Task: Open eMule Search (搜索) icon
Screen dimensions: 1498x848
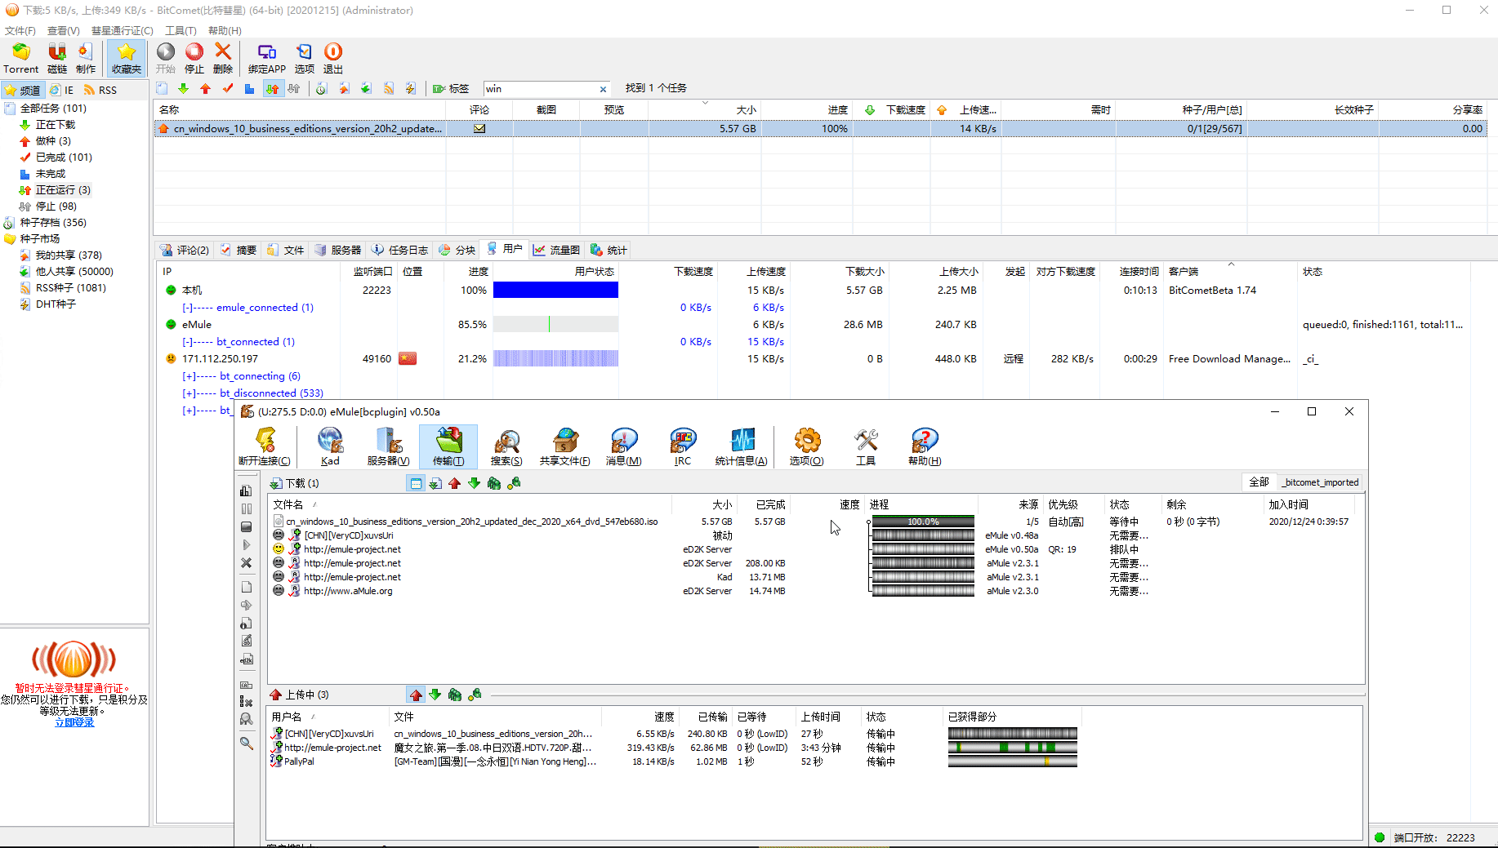Action: [x=506, y=446]
